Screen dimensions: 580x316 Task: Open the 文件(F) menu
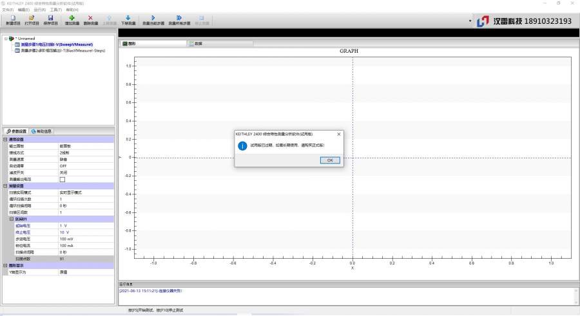[8, 10]
